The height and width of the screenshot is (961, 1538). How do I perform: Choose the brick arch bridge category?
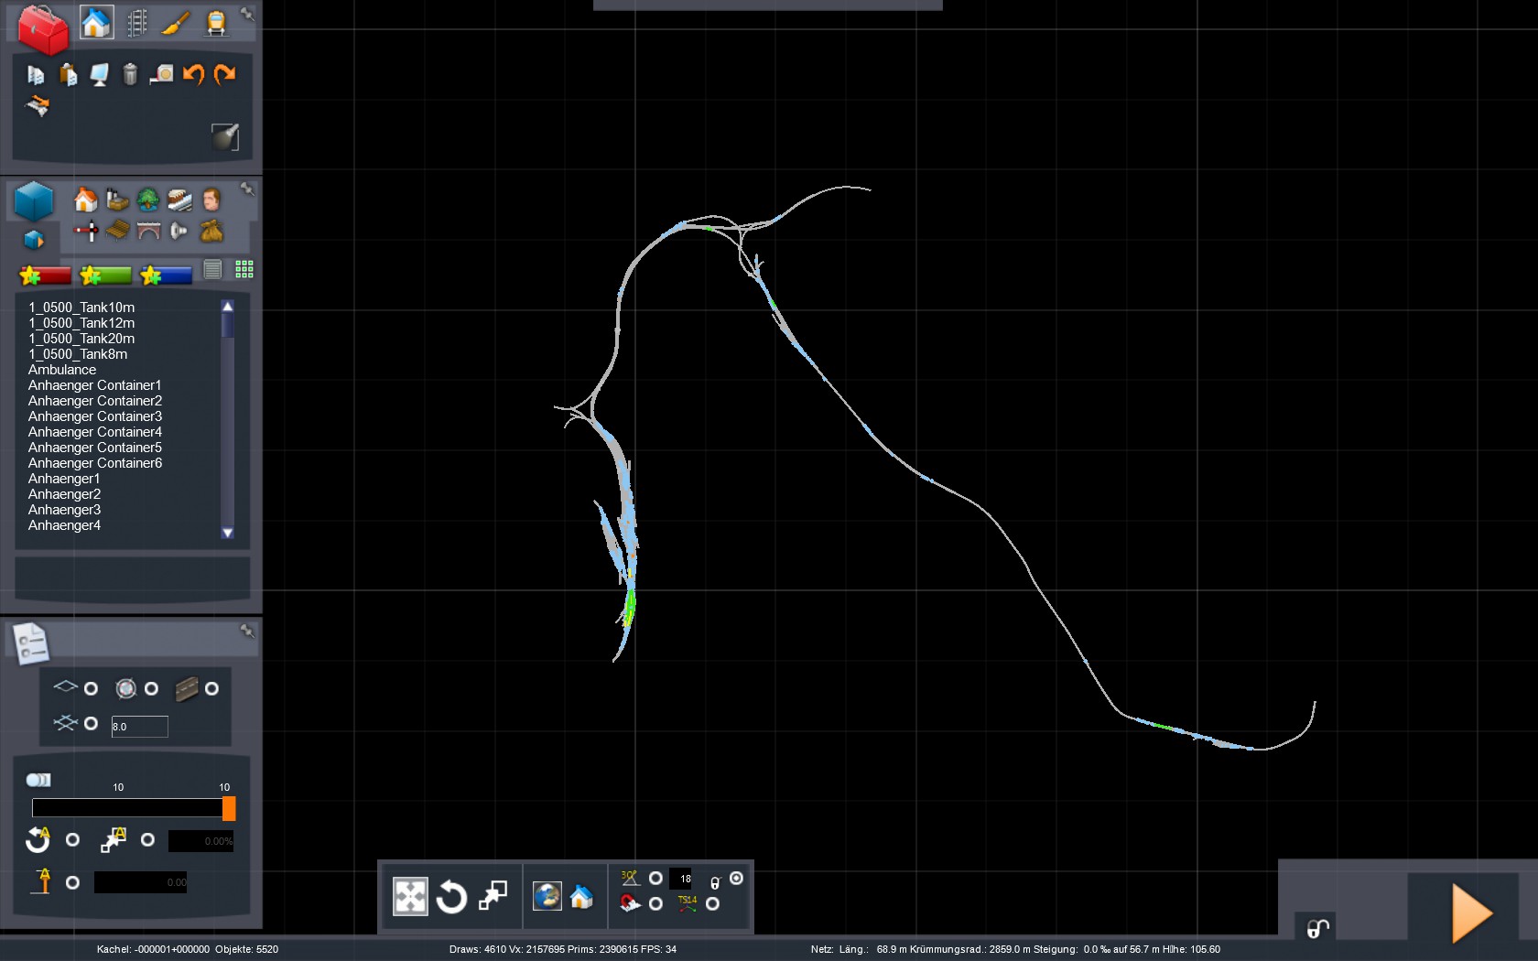[148, 231]
